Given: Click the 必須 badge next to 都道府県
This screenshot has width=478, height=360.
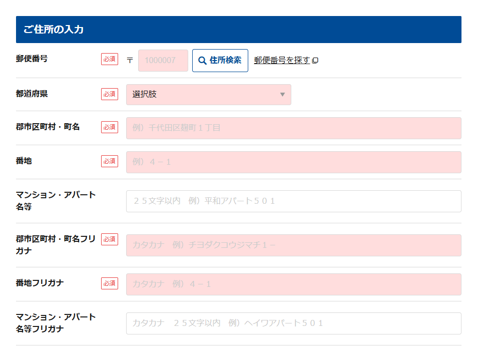Looking at the screenshot, I should click(x=109, y=94).
